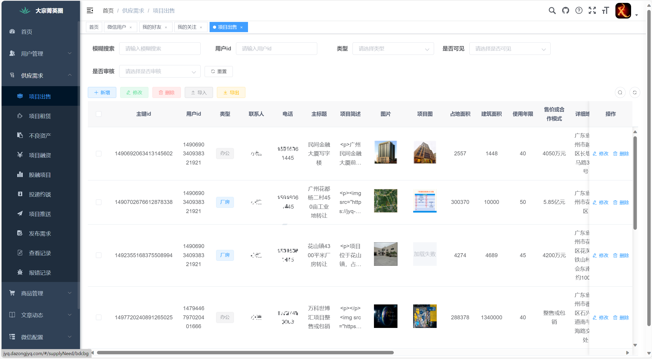Click the 大宗菁英圈 logo

tap(41, 11)
